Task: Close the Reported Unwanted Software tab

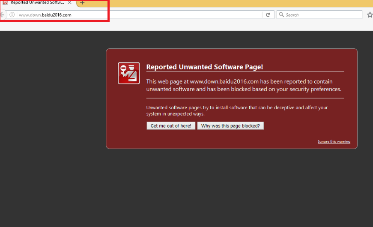Action: click(x=69, y=3)
